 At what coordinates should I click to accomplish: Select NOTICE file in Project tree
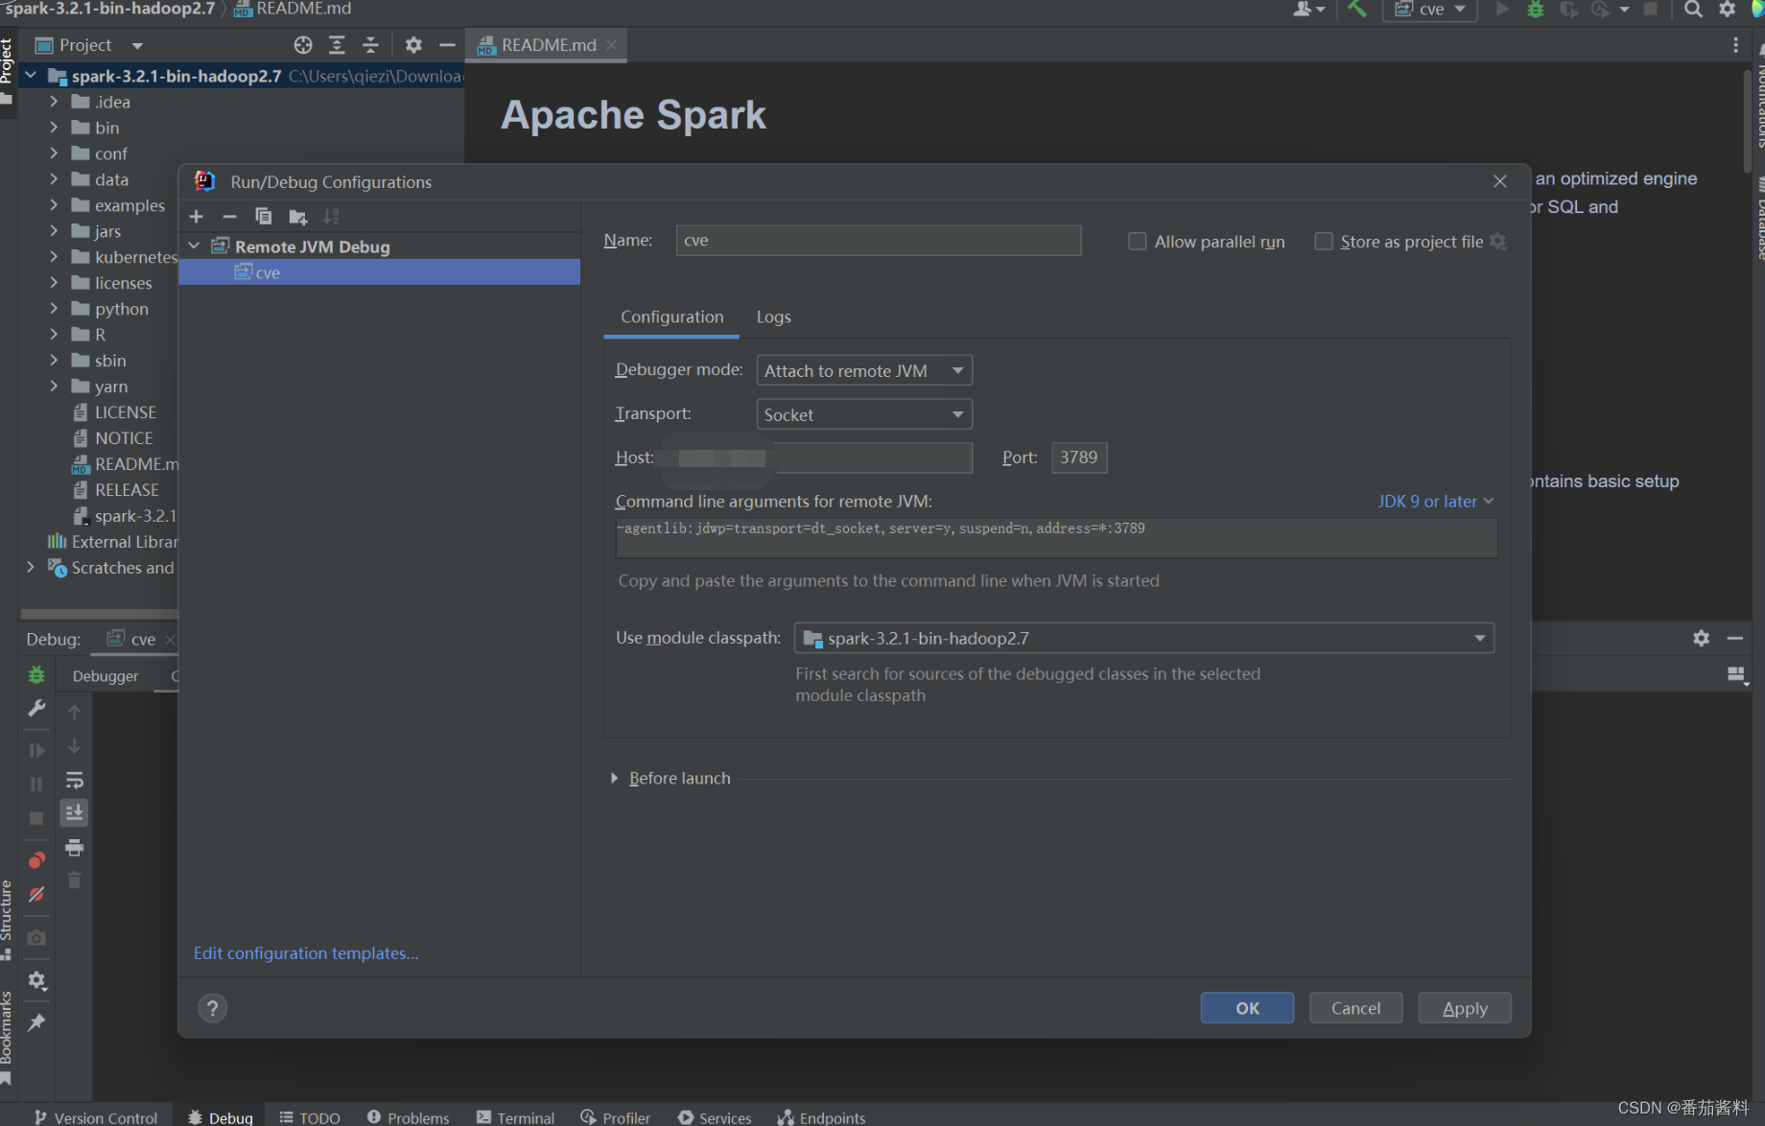point(113,438)
